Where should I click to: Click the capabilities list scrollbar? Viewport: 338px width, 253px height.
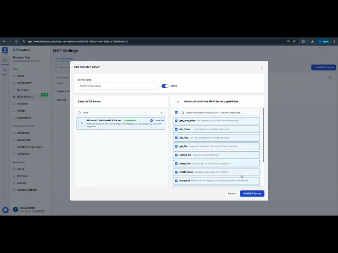(x=264, y=135)
